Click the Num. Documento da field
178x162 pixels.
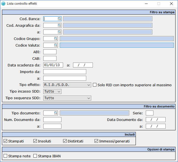pyautogui.click(x=52, y=120)
